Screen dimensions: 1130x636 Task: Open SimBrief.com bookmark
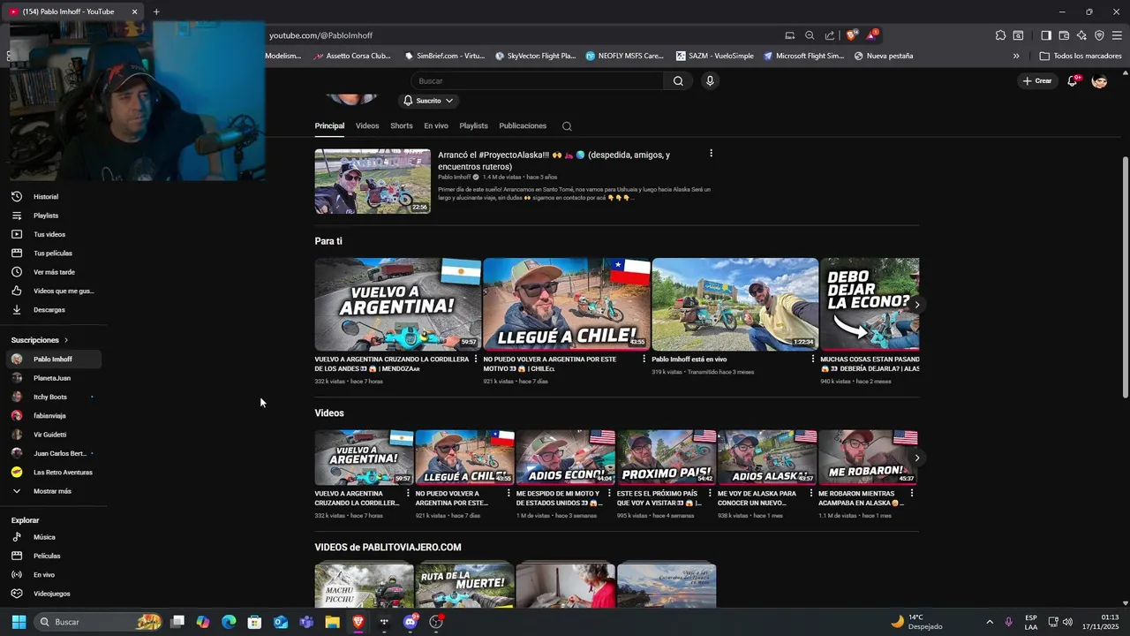445,56
